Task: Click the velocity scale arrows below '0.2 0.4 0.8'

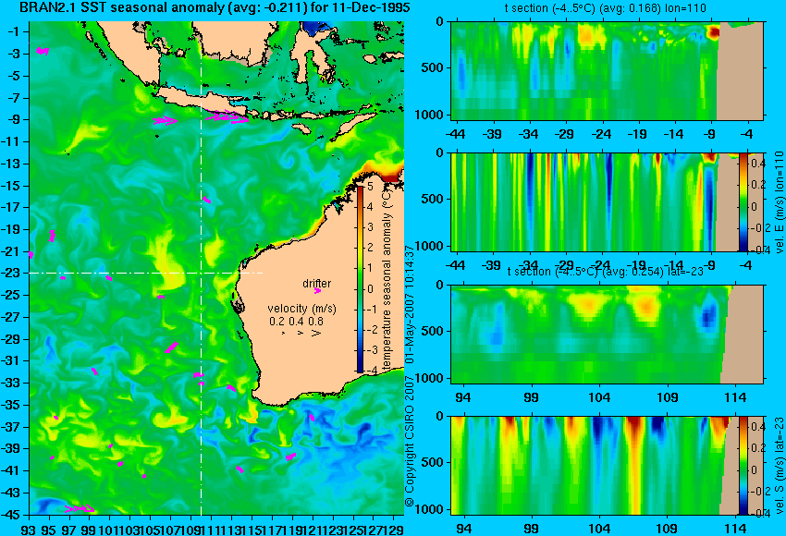Action: click(x=301, y=333)
